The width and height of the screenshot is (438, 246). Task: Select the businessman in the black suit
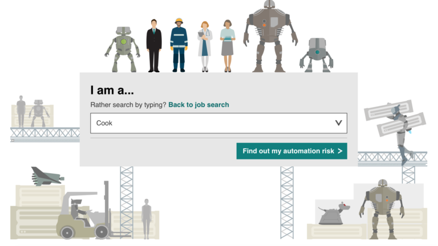click(x=153, y=46)
